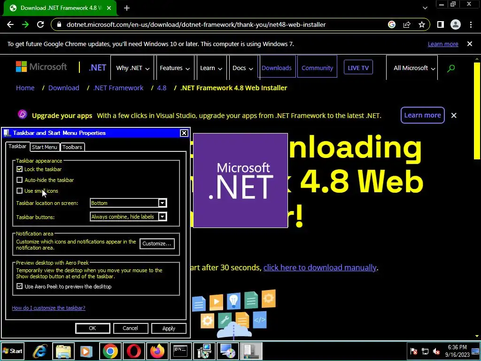Go to 4.8 breadcrumb
Image resolution: width=481 pixels, height=361 pixels.
click(162, 88)
